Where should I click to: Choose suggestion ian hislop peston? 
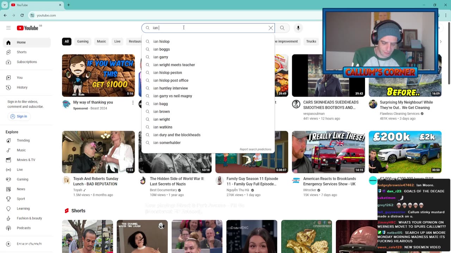208,73
